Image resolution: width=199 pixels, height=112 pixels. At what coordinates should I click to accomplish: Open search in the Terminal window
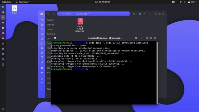point(136,38)
